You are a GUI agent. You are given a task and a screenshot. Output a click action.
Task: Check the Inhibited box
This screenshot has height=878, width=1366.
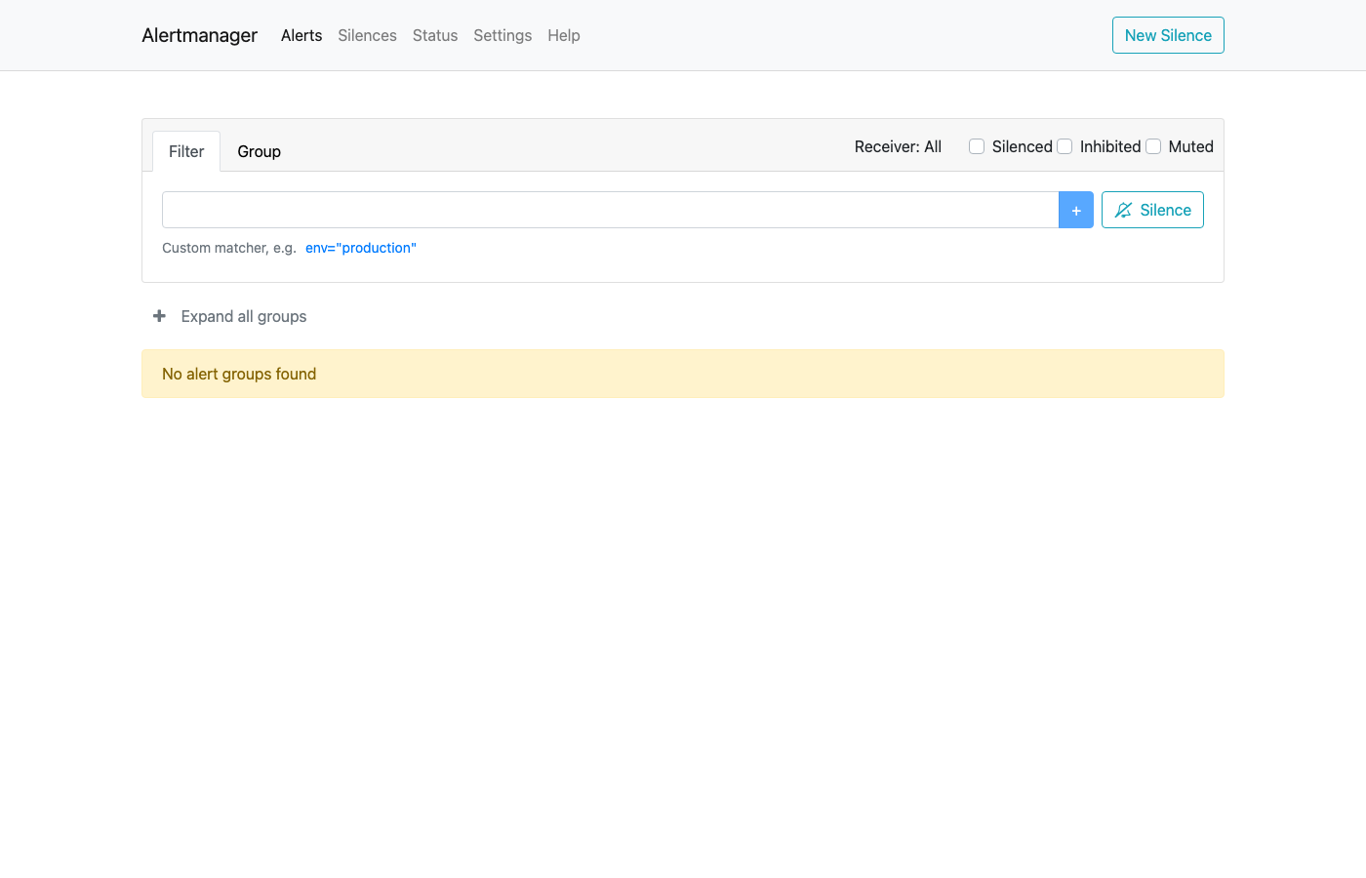point(1065,145)
